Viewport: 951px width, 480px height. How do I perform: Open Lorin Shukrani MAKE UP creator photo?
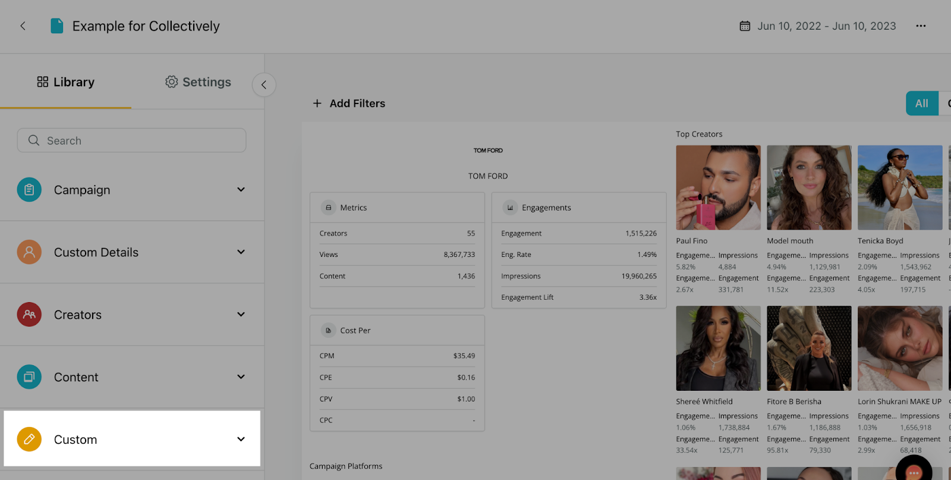tap(900, 348)
